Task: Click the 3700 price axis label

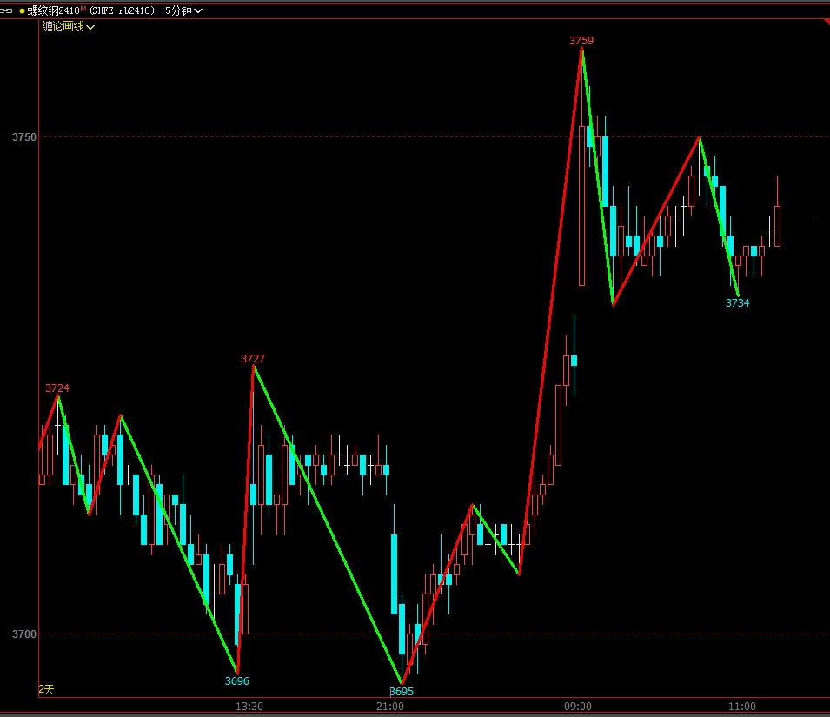Action: (24, 634)
